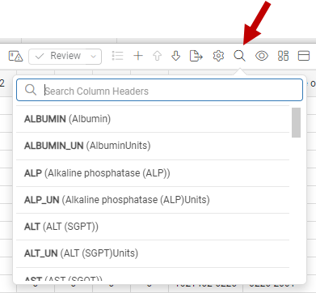This screenshot has width=316, height=293.
Task: Click the data warning flag icon
Action: [x=15, y=56]
